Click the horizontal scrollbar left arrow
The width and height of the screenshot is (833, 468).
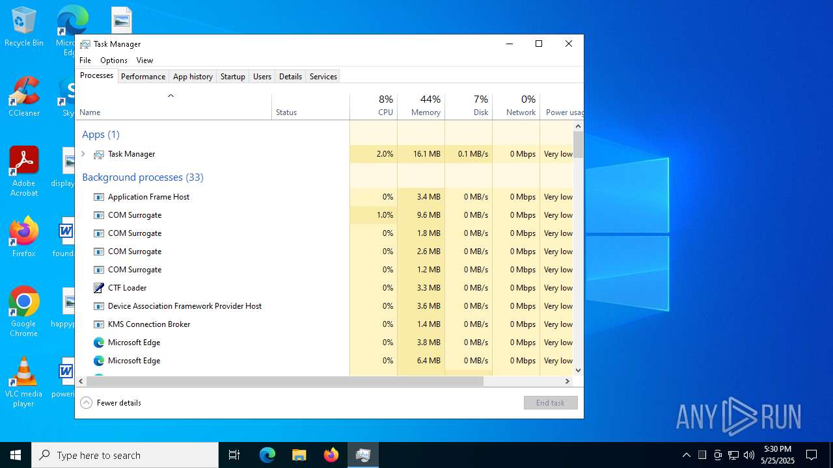click(81, 382)
